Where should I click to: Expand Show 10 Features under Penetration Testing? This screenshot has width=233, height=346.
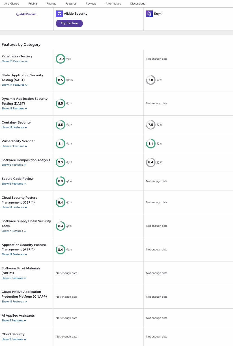(14, 61)
